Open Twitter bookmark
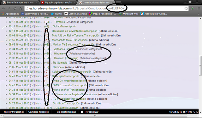202x118 pixels. tap(56, 14)
